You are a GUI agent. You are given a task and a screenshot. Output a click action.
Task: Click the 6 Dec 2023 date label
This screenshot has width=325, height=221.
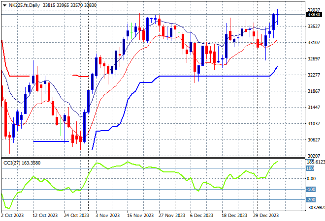click(202, 215)
